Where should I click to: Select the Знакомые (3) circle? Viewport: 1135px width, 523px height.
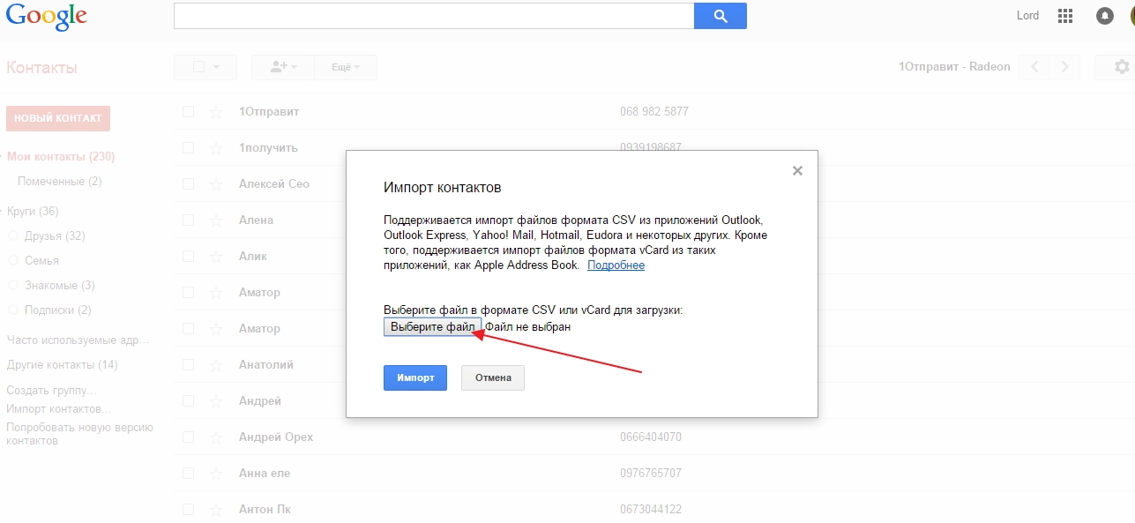60,286
